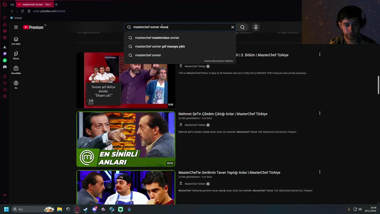The image size is (380, 214).
Task: Open the iCloud bookmark
Action: click(16, 18)
